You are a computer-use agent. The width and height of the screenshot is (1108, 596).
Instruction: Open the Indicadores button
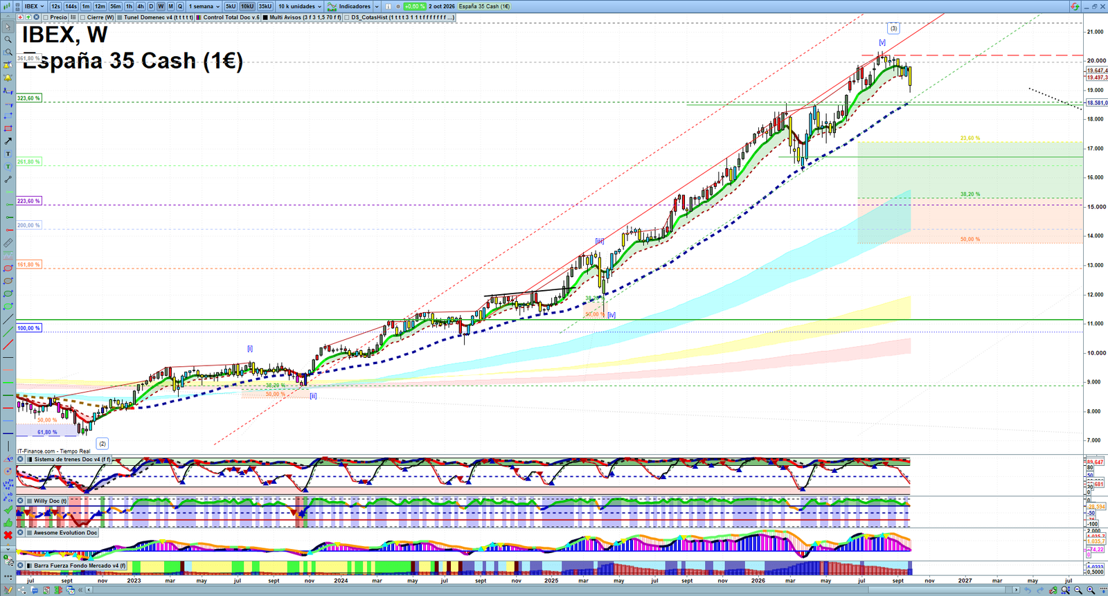click(x=349, y=6)
